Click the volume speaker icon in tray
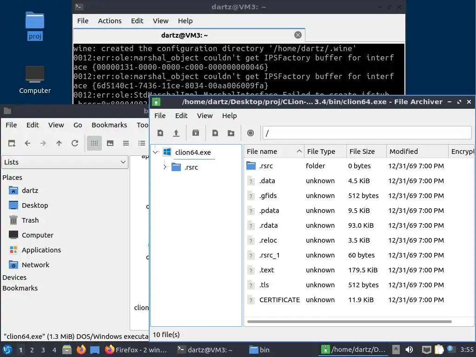This screenshot has height=357, width=476. coord(409,350)
